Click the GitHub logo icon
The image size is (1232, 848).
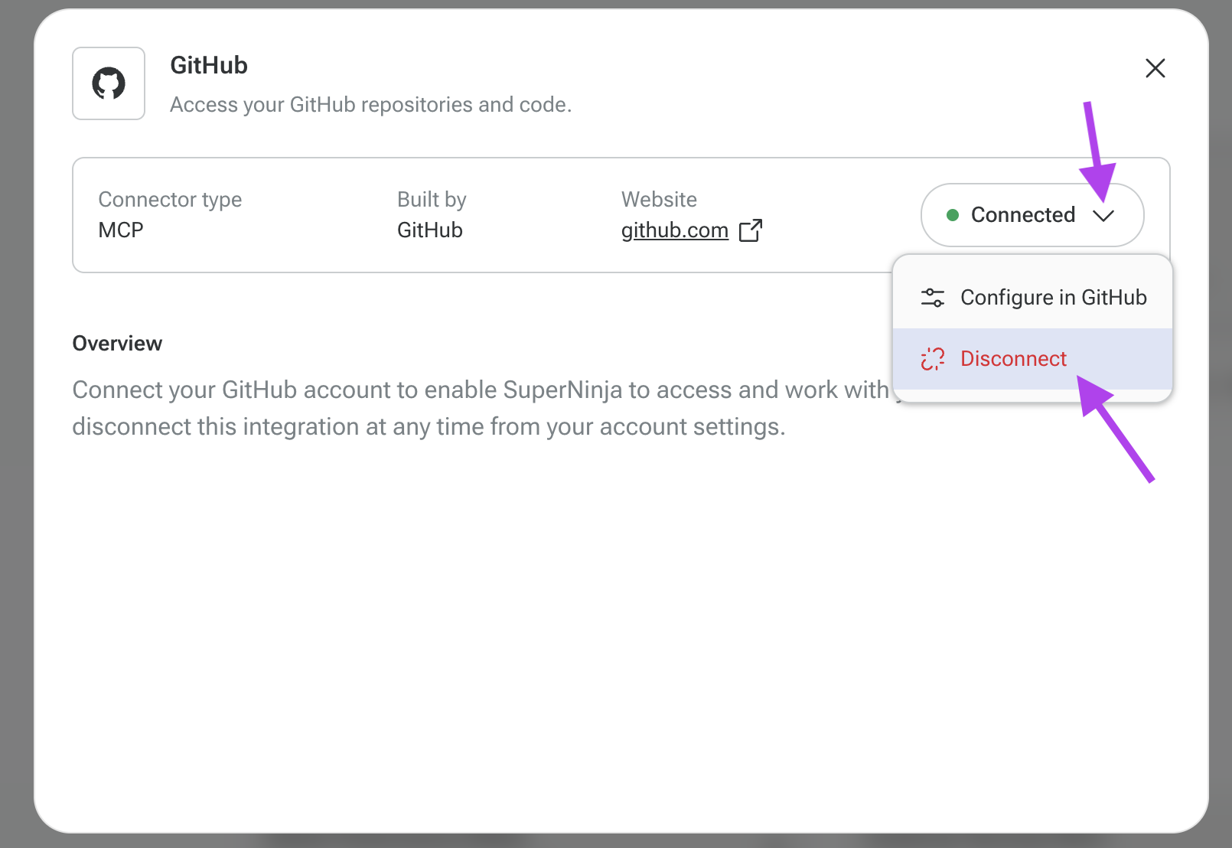click(109, 83)
